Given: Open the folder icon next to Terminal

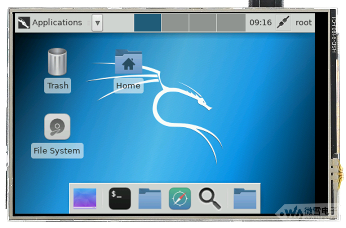Looking at the screenshot, I should pyautogui.click(x=150, y=198).
